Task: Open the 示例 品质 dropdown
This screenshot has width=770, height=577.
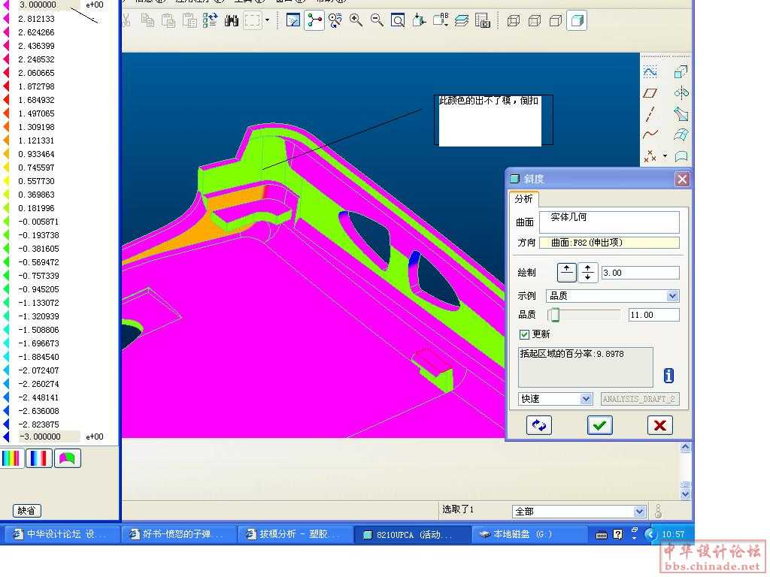Action: point(672,296)
